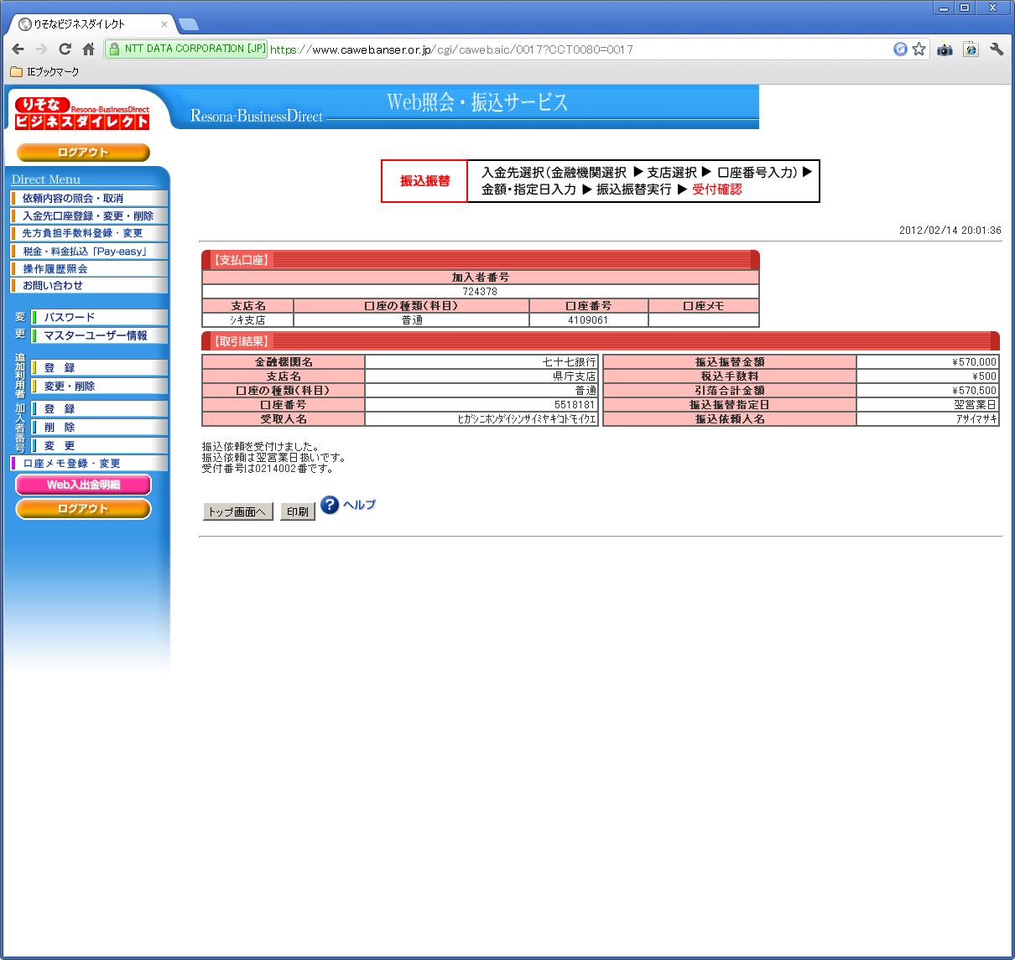
Task: Click the red 受付確認 step text
Action: pos(717,189)
